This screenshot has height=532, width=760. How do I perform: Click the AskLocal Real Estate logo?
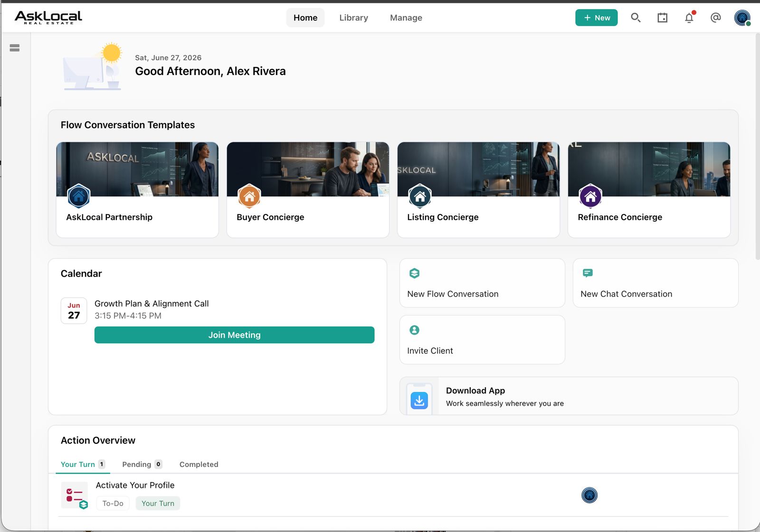(48, 18)
